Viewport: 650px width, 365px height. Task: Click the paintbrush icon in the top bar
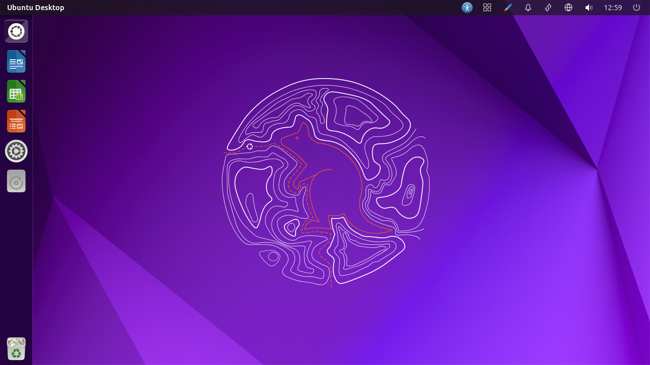507,7
